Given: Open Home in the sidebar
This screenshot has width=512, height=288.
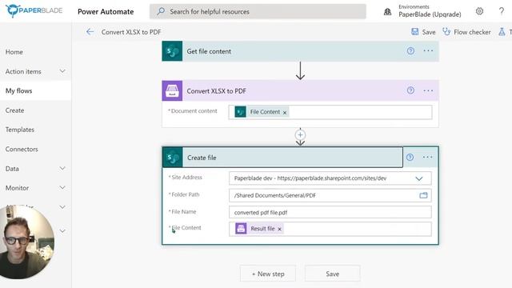Looking at the screenshot, I should pyautogui.click(x=14, y=52).
